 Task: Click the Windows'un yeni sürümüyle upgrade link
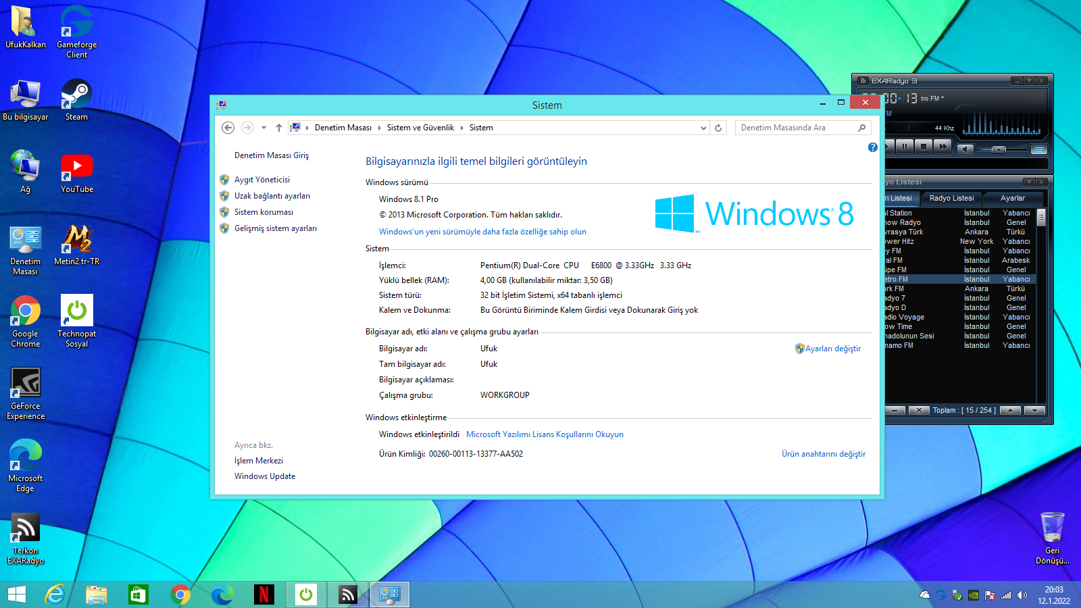click(x=482, y=232)
